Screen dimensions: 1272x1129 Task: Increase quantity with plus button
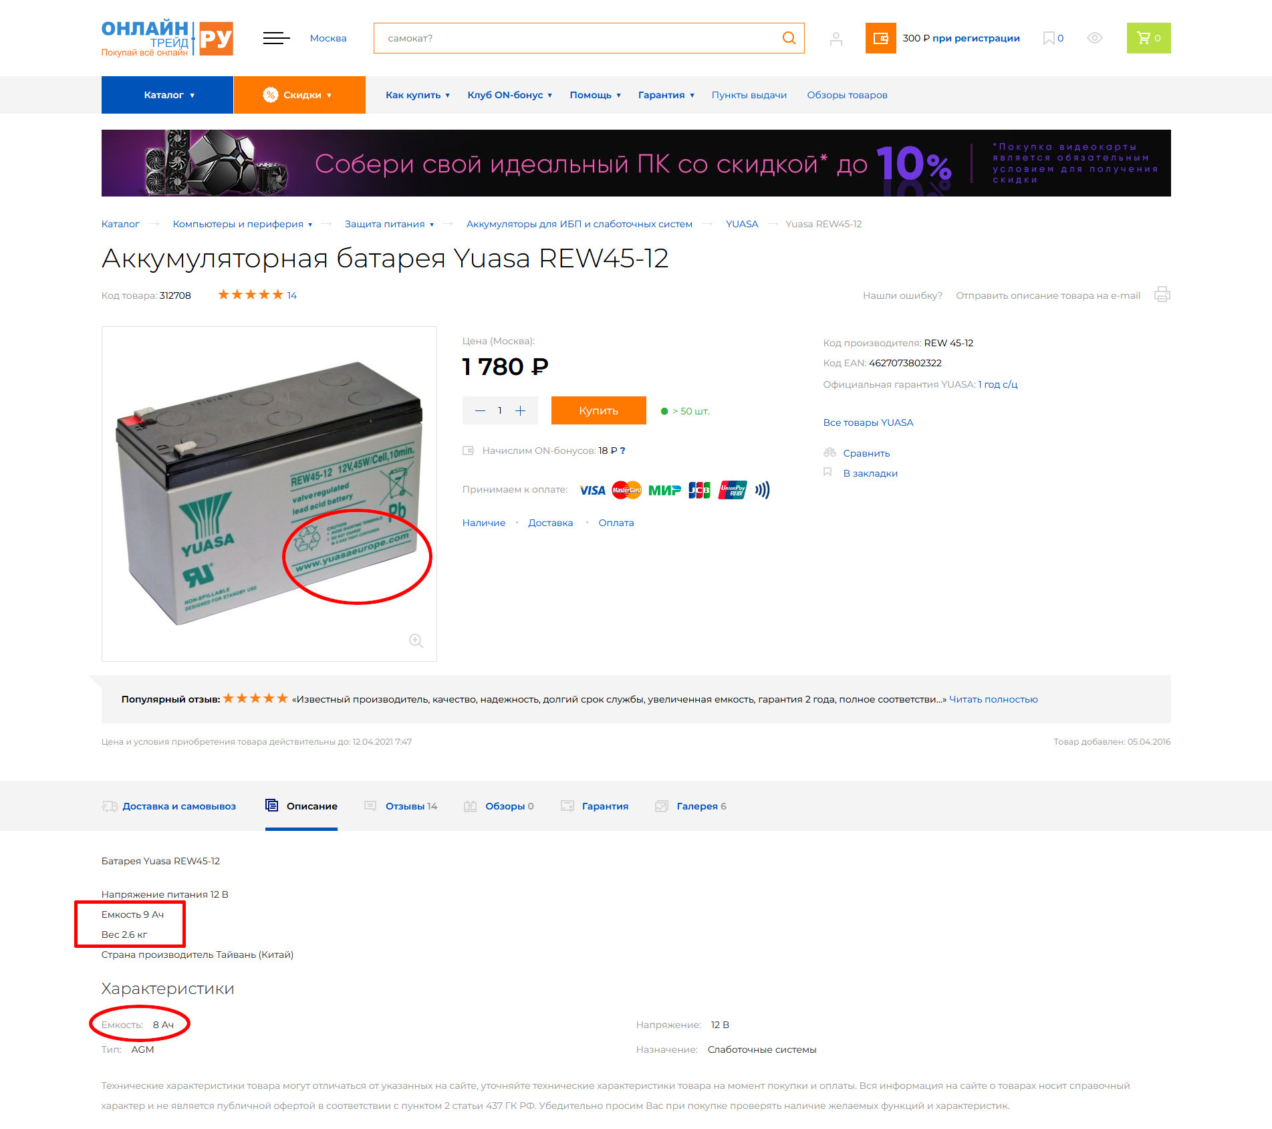coord(521,410)
